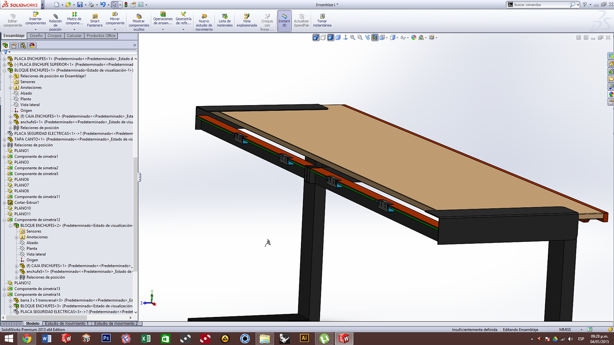Switch to the Croquis tab
Viewport: 614px width, 345px height.
point(54,36)
